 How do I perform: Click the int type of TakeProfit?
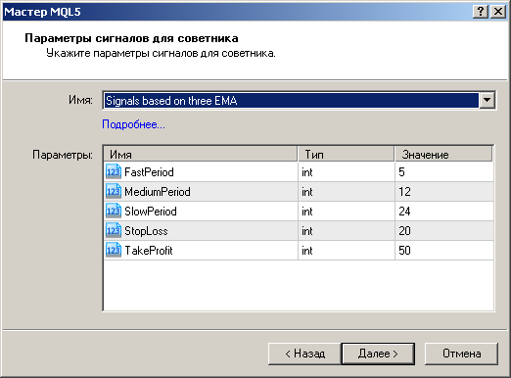tap(307, 251)
